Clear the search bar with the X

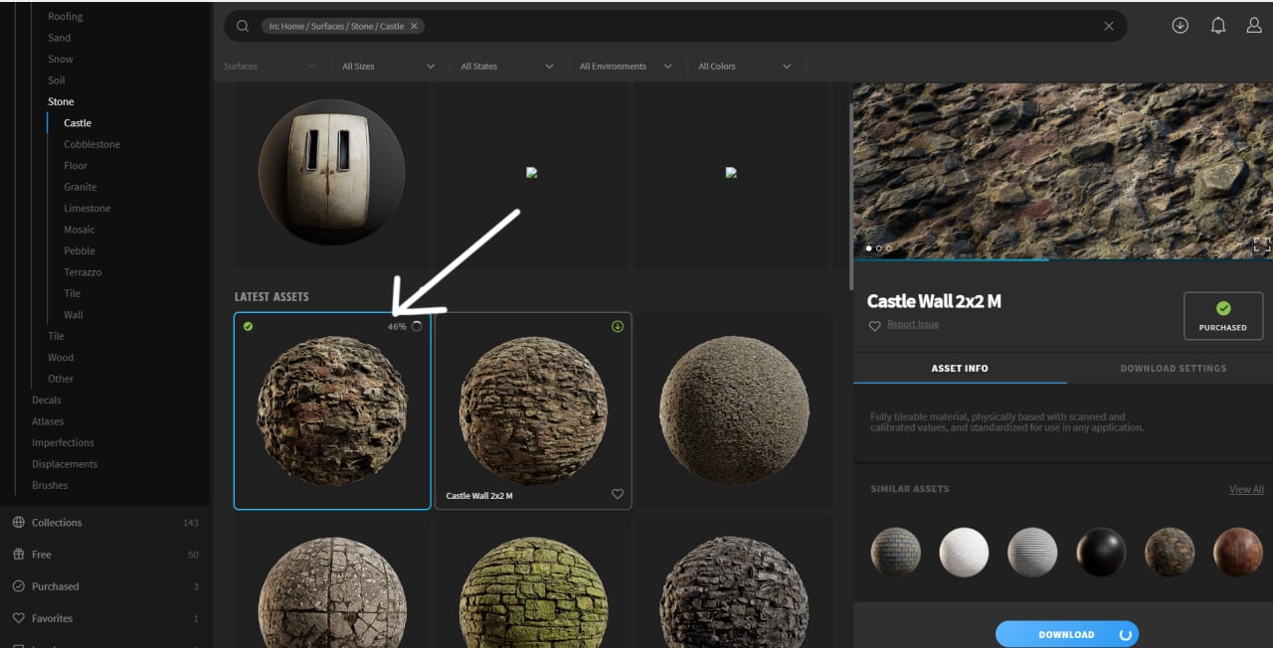1109,26
